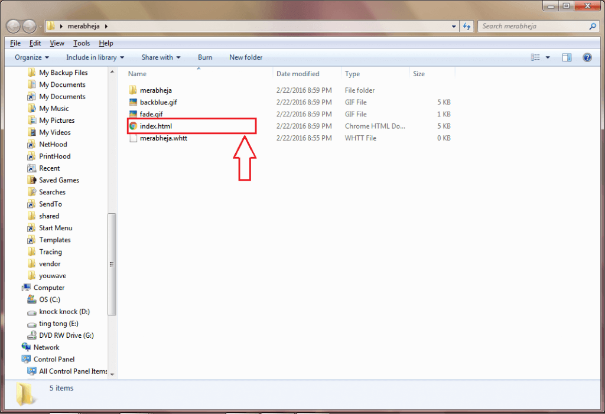Select the index.html file name
605x414 pixels.
[x=156, y=126]
